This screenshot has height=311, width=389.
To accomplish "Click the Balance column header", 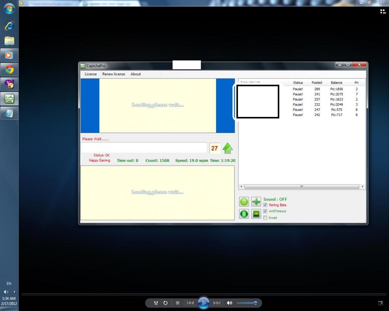I will (337, 82).
